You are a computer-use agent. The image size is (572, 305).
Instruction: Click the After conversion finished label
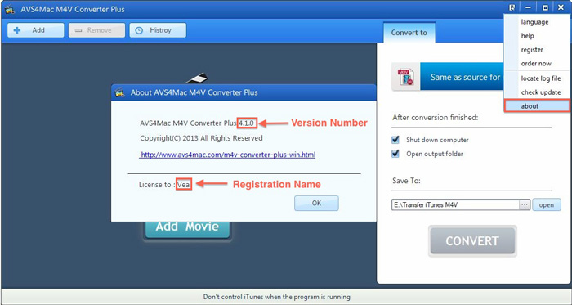click(436, 118)
